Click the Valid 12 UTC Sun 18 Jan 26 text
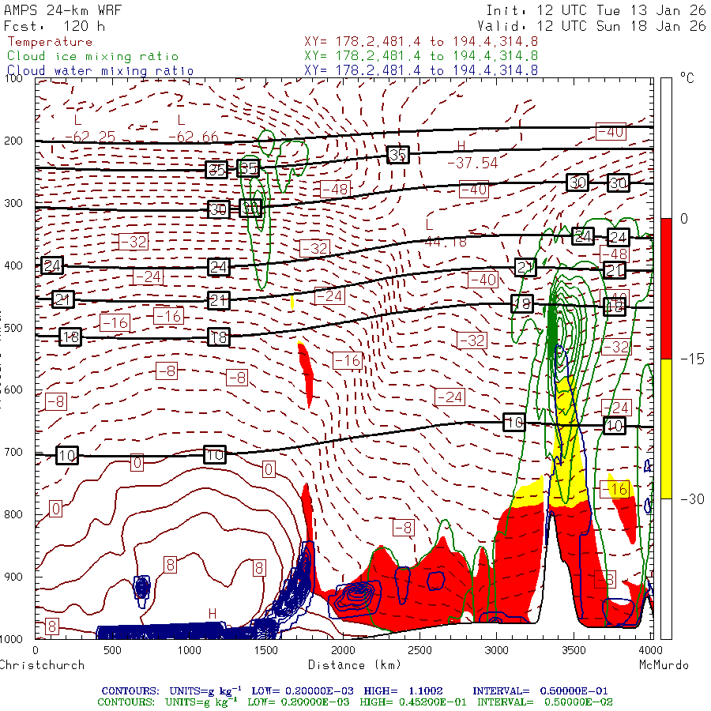Image resolution: width=711 pixels, height=711 pixels. 591,26
